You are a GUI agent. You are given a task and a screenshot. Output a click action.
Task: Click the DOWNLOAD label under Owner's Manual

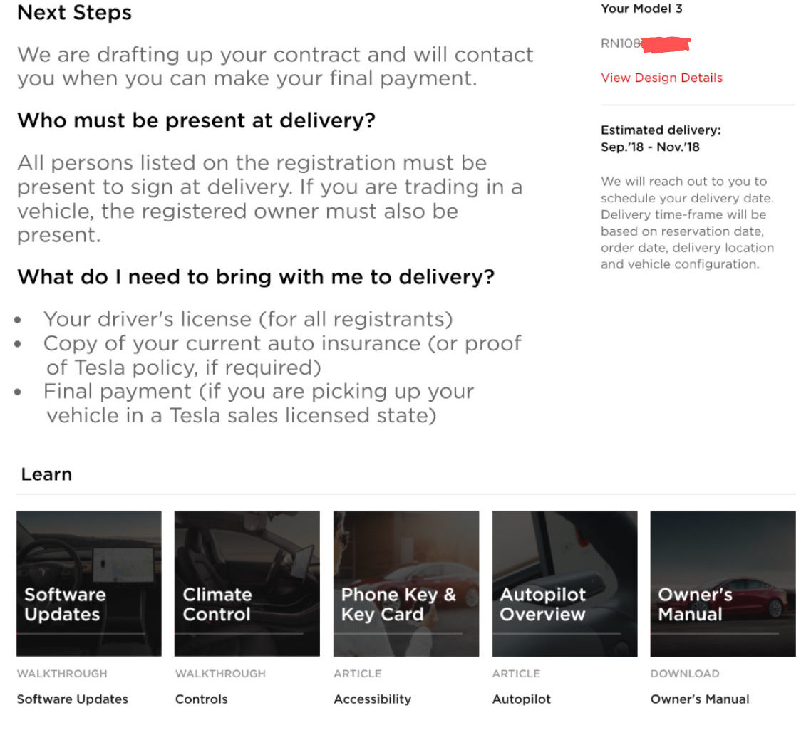(685, 674)
